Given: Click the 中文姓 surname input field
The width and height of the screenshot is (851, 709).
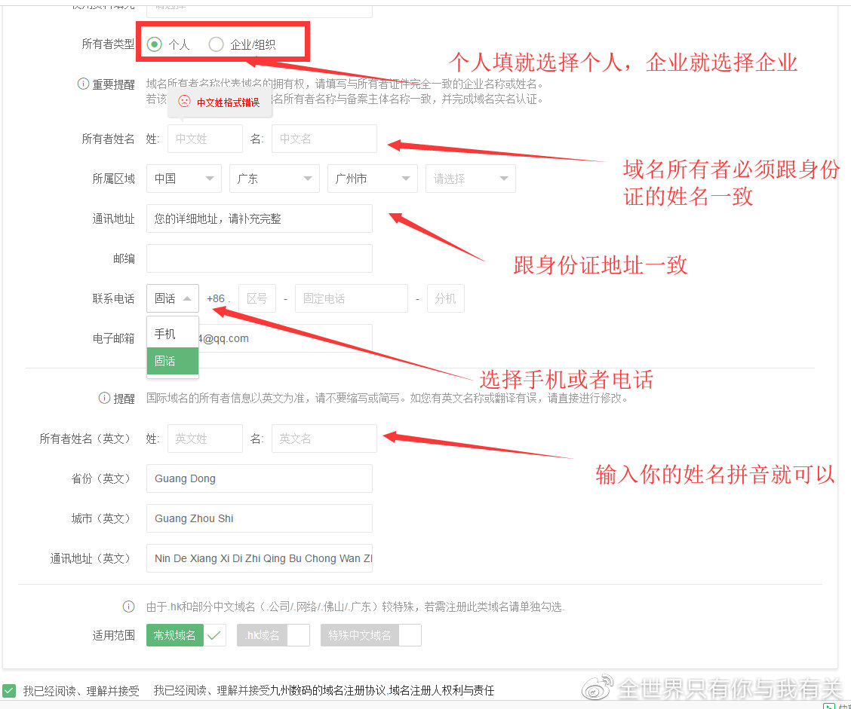Looking at the screenshot, I should [204, 139].
